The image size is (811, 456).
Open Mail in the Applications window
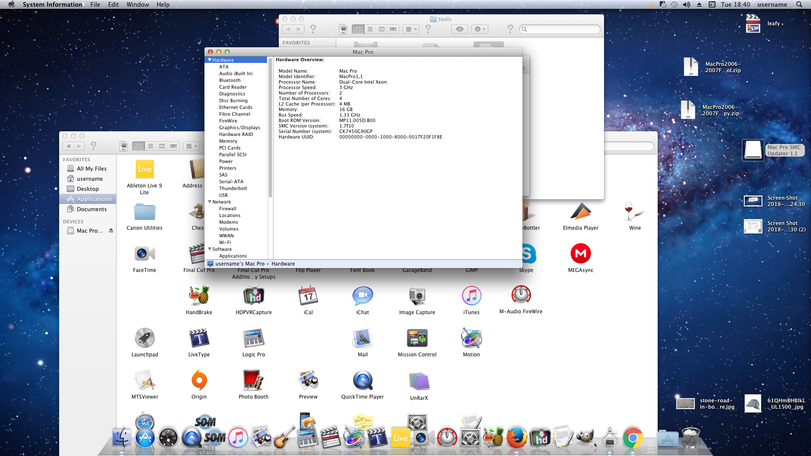[362, 338]
